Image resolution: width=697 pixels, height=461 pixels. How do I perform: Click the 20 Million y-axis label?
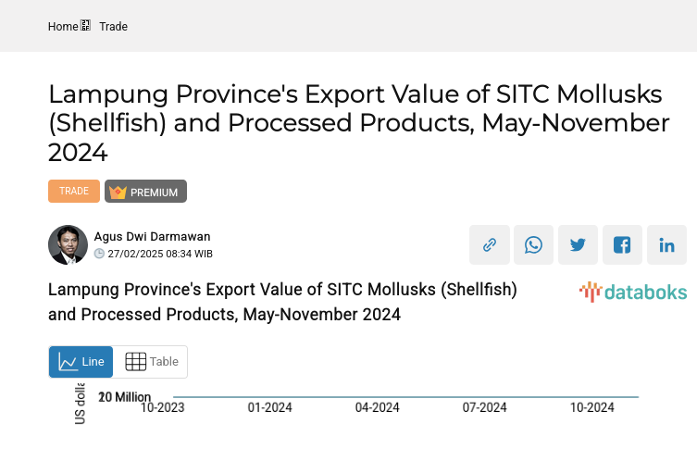[x=125, y=397]
